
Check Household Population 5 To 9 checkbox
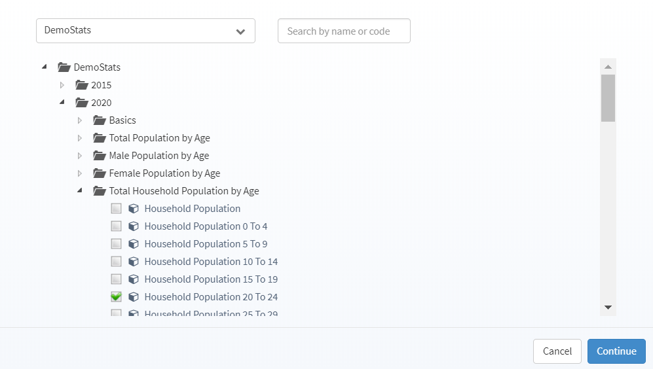116,244
